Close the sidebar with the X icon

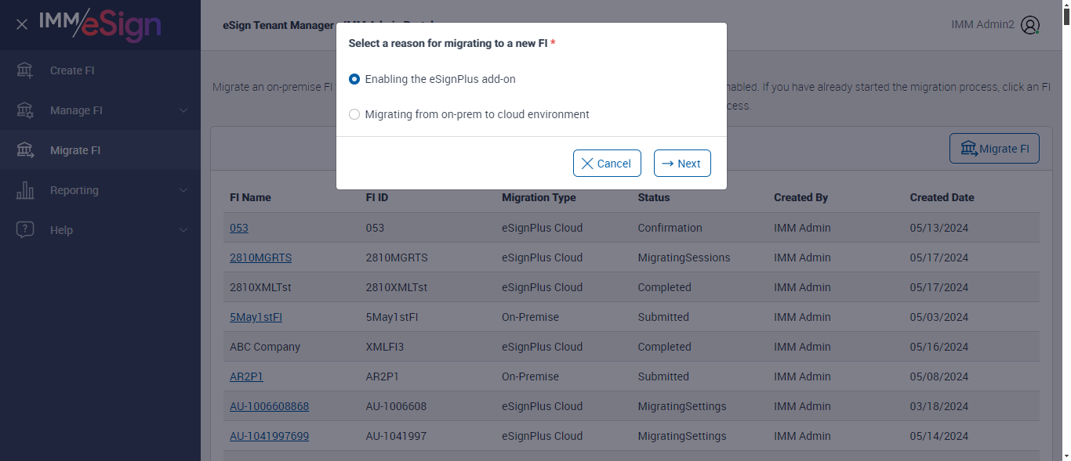click(22, 24)
